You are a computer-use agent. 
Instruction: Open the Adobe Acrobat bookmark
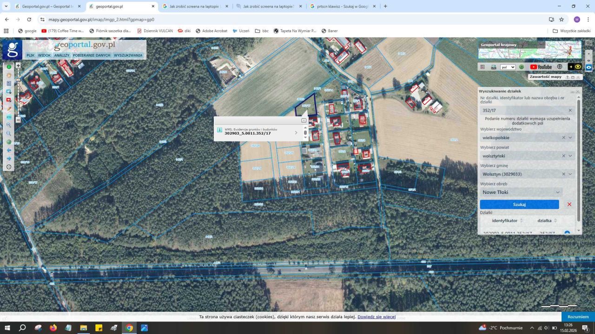coord(212,31)
